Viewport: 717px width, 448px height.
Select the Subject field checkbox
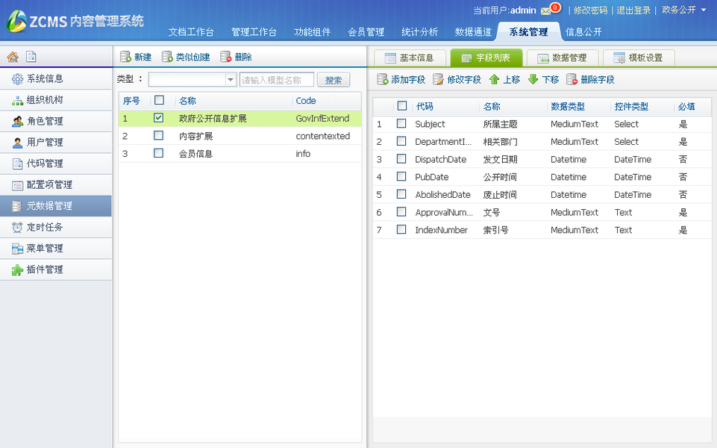click(401, 124)
